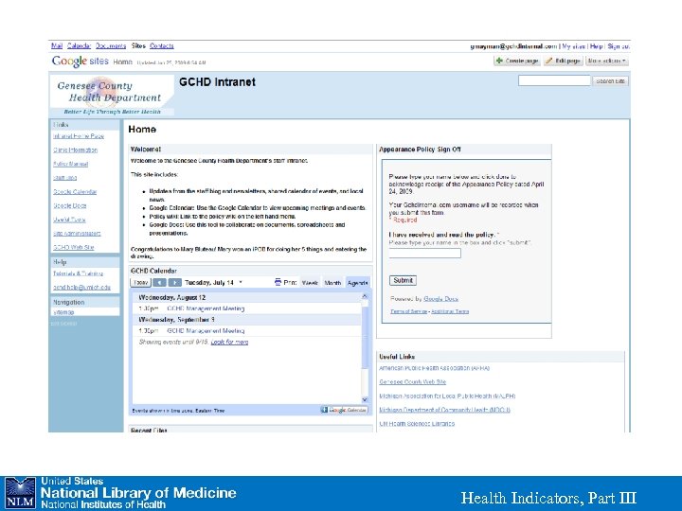Open Useful Tools sidebar link
Viewport: 682px width, 511px height.
tap(69, 220)
